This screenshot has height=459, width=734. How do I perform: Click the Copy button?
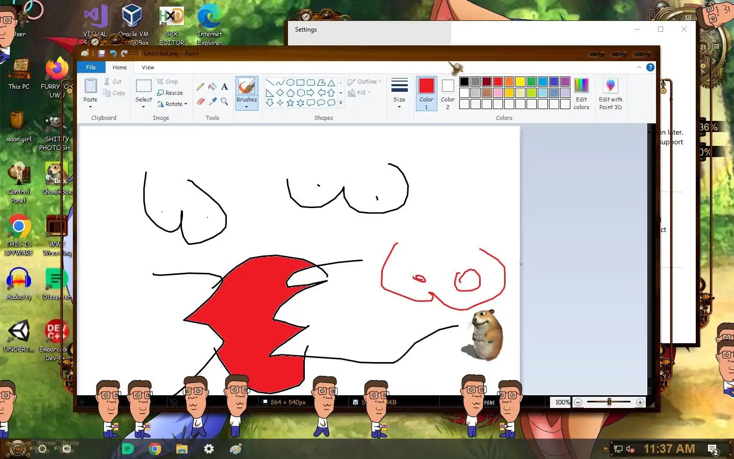tap(114, 93)
